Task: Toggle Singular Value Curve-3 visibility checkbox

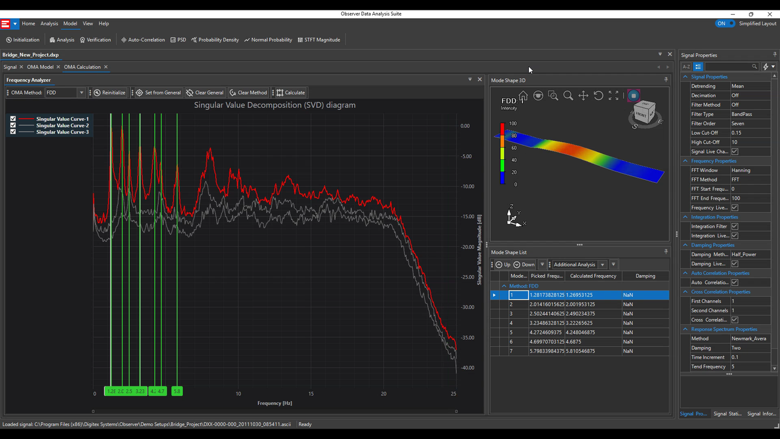Action: [x=13, y=132]
